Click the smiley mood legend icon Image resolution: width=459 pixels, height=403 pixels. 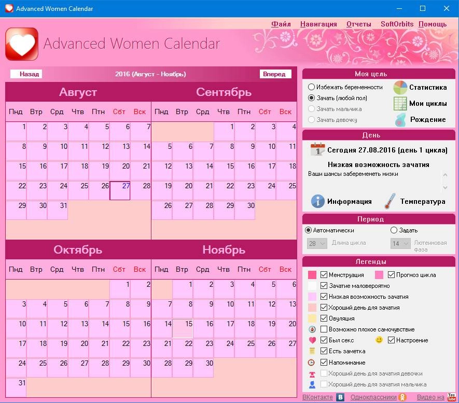click(379, 340)
